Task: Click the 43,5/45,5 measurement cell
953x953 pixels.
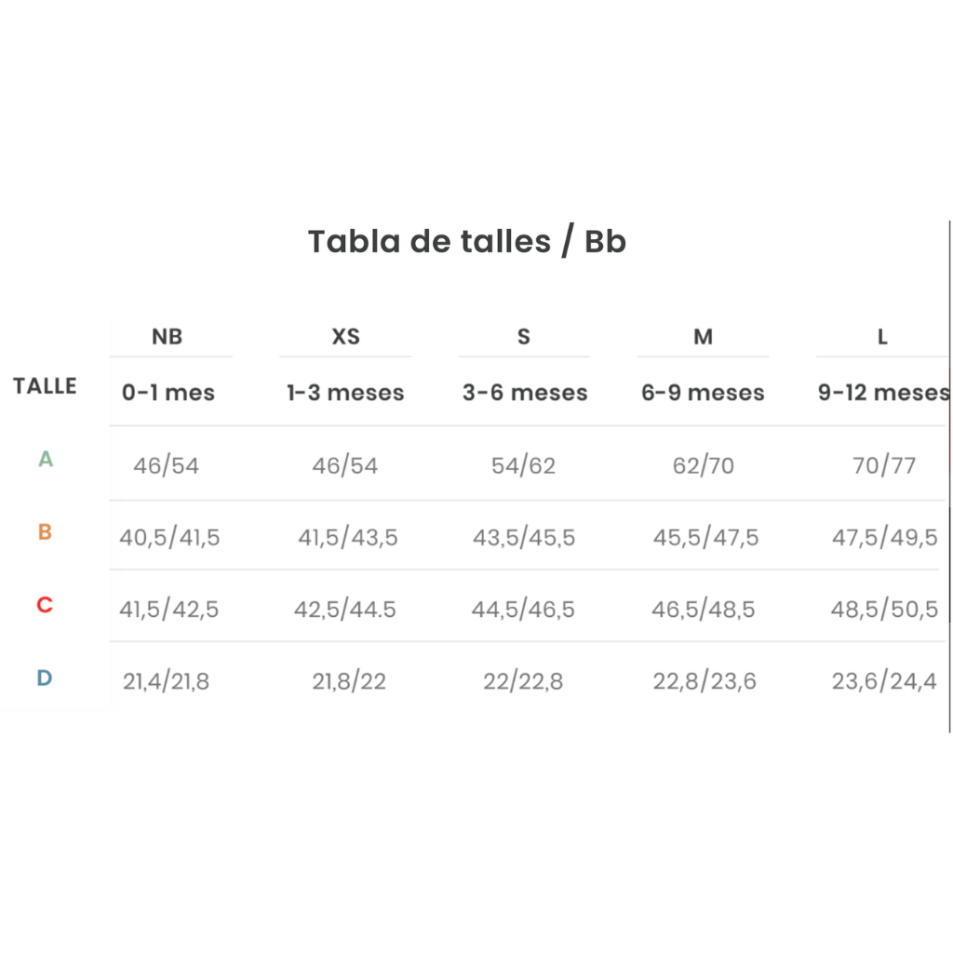Action: click(524, 538)
